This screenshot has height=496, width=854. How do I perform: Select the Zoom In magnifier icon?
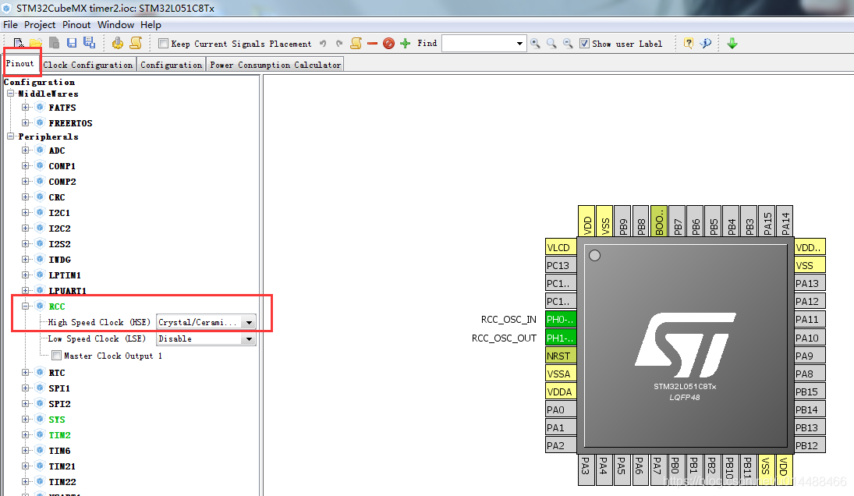click(534, 43)
